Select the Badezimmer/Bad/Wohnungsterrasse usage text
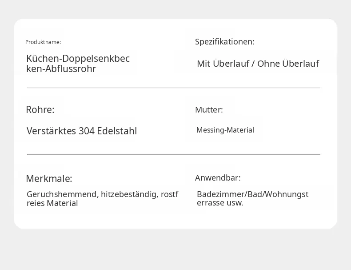351x270 pixels. (253, 198)
